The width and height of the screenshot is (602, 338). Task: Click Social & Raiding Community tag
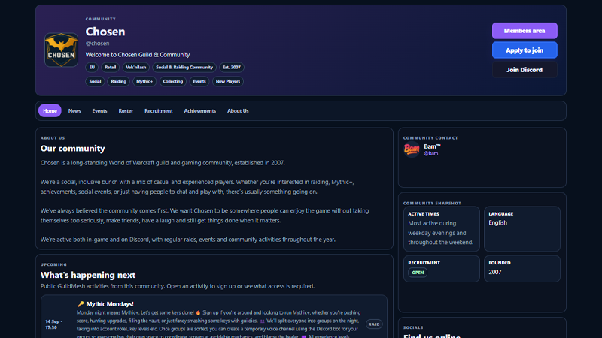[184, 67]
